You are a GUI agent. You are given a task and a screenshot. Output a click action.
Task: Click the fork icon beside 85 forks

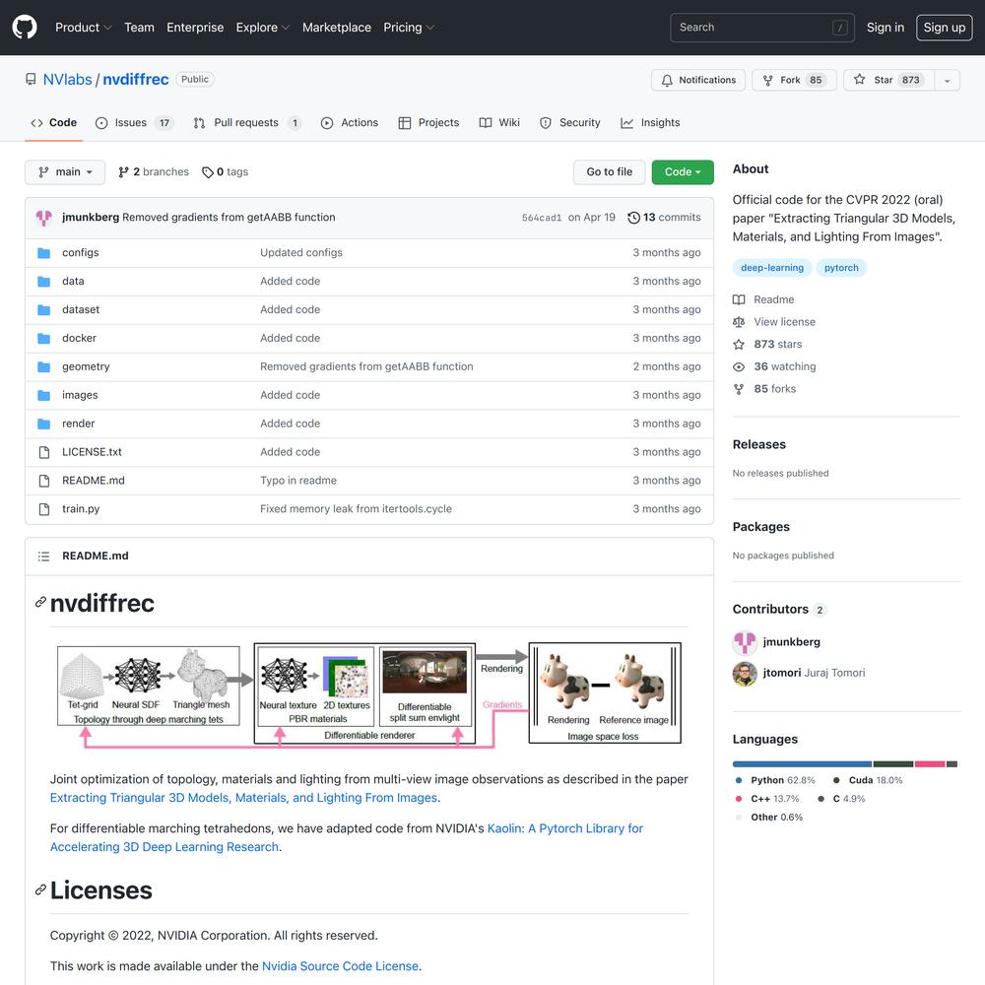pyautogui.click(x=739, y=389)
